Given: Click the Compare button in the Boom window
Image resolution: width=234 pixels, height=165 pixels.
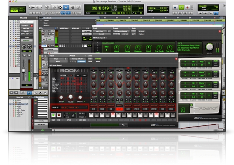Looking at the screenshot, I should [x=82, y=61].
